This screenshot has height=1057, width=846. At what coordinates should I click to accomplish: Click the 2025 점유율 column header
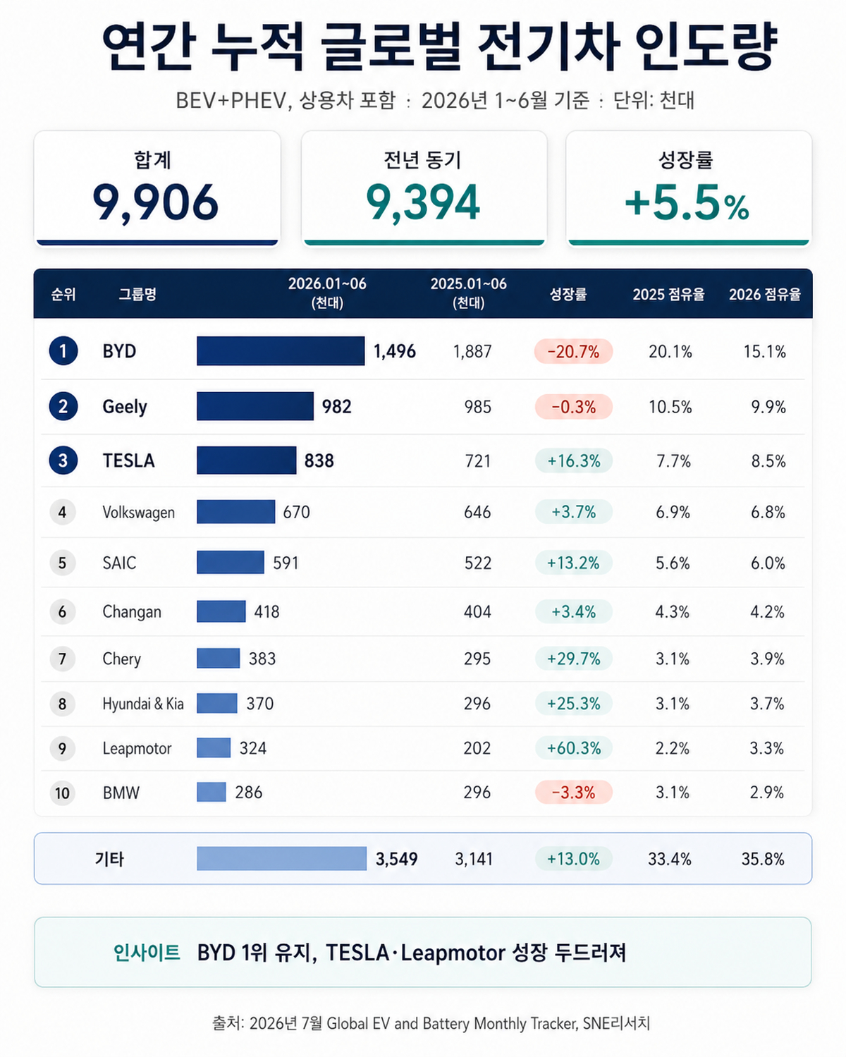[x=668, y=294]
